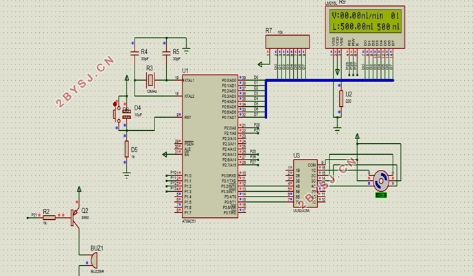This screenshot has height=276, width=473.
Task: Click the stepper motor symbol
Action: (x=381, y=181)
